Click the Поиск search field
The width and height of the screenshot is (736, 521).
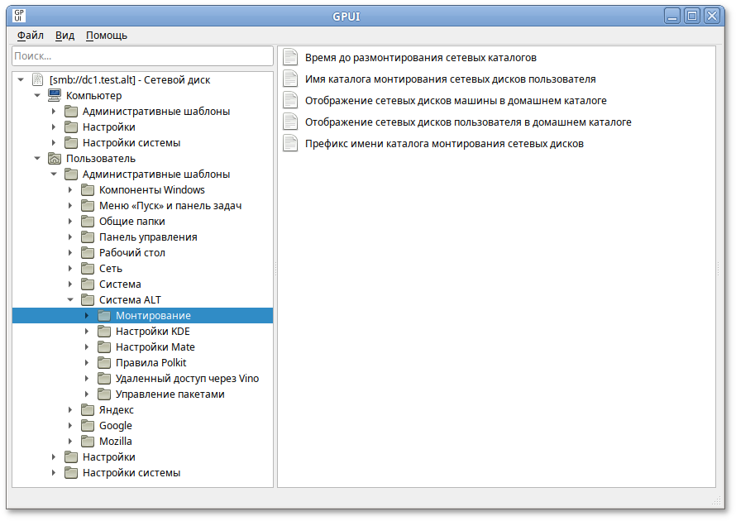[142, 56]
